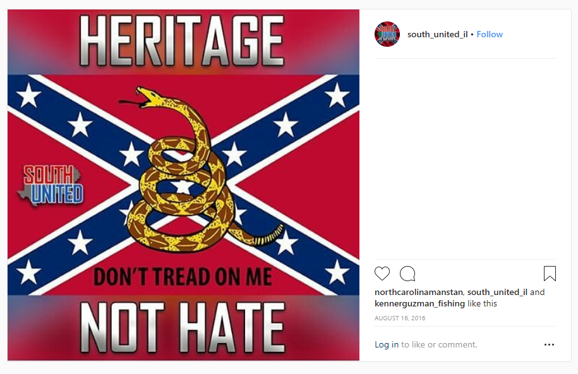Open comments via the speech bubble icon
Viewport: 578px width, 374px height.
(x=407, y=274)
